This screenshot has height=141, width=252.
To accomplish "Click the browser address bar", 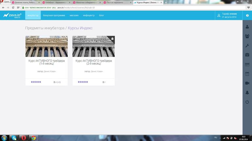I will click(131, 7).
